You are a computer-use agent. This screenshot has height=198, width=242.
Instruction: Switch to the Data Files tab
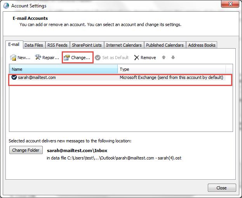click(x=34, y=45)
